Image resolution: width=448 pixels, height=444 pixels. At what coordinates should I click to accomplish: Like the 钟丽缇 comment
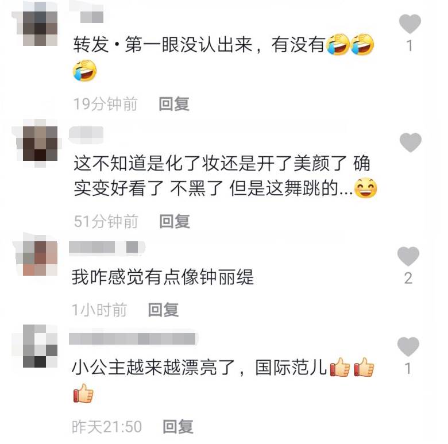408,256
